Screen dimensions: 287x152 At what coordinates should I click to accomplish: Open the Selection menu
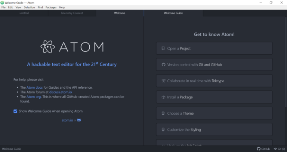(x=30, y=7)
